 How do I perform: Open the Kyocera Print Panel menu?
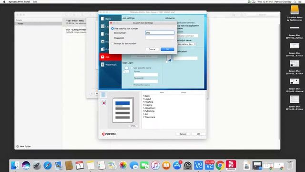tap(19, 1)
